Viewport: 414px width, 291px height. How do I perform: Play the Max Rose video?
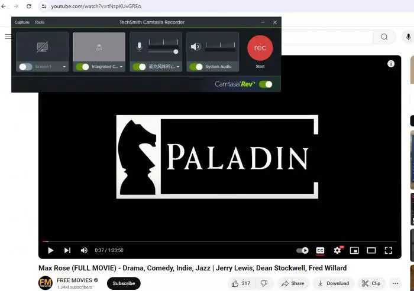[x=50, y=250]
